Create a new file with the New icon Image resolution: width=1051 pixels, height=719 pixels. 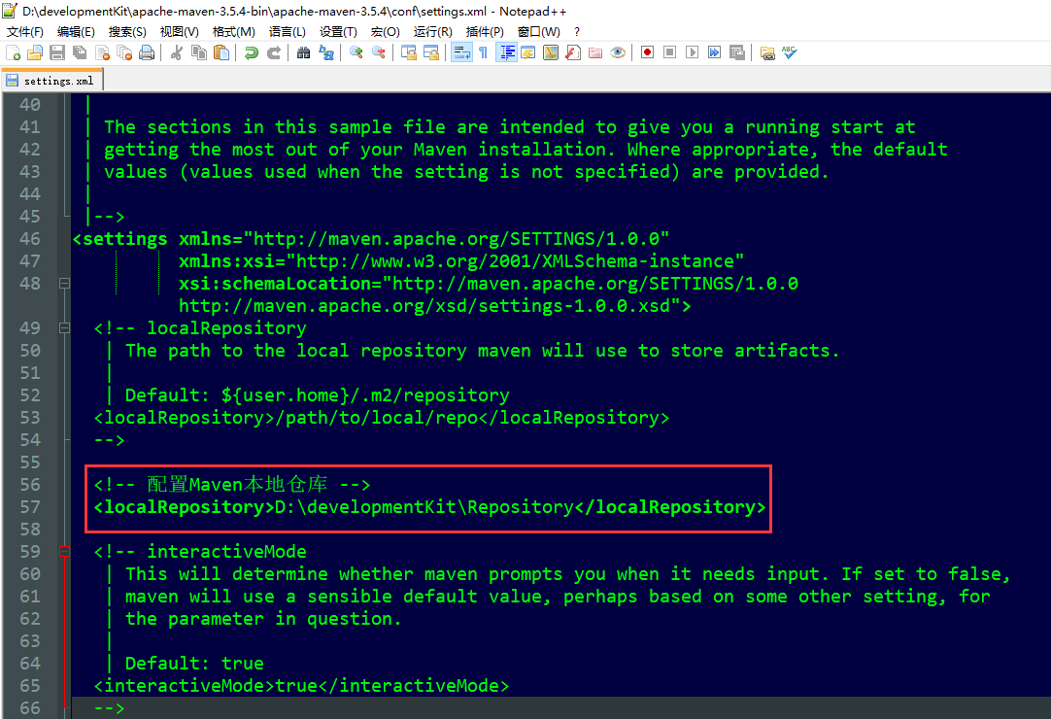pos(13,53)
